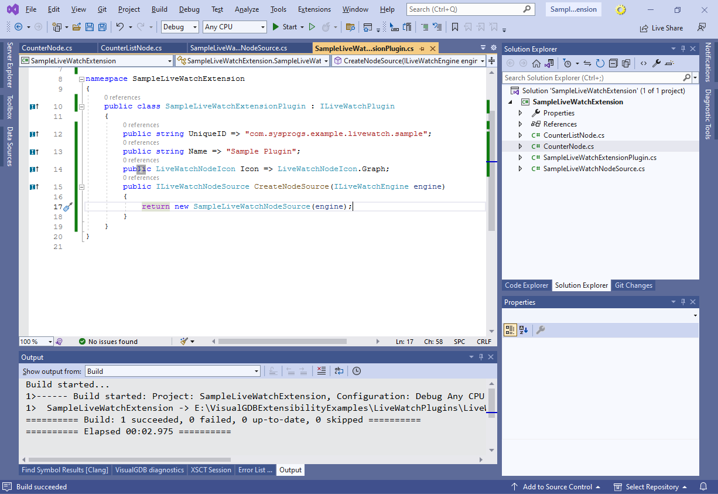This screenshot has height=494, width=718.
Task: Toggle pin on SampleLiveWat...sionPlugin.cs tab
Action: coord(422,49)
